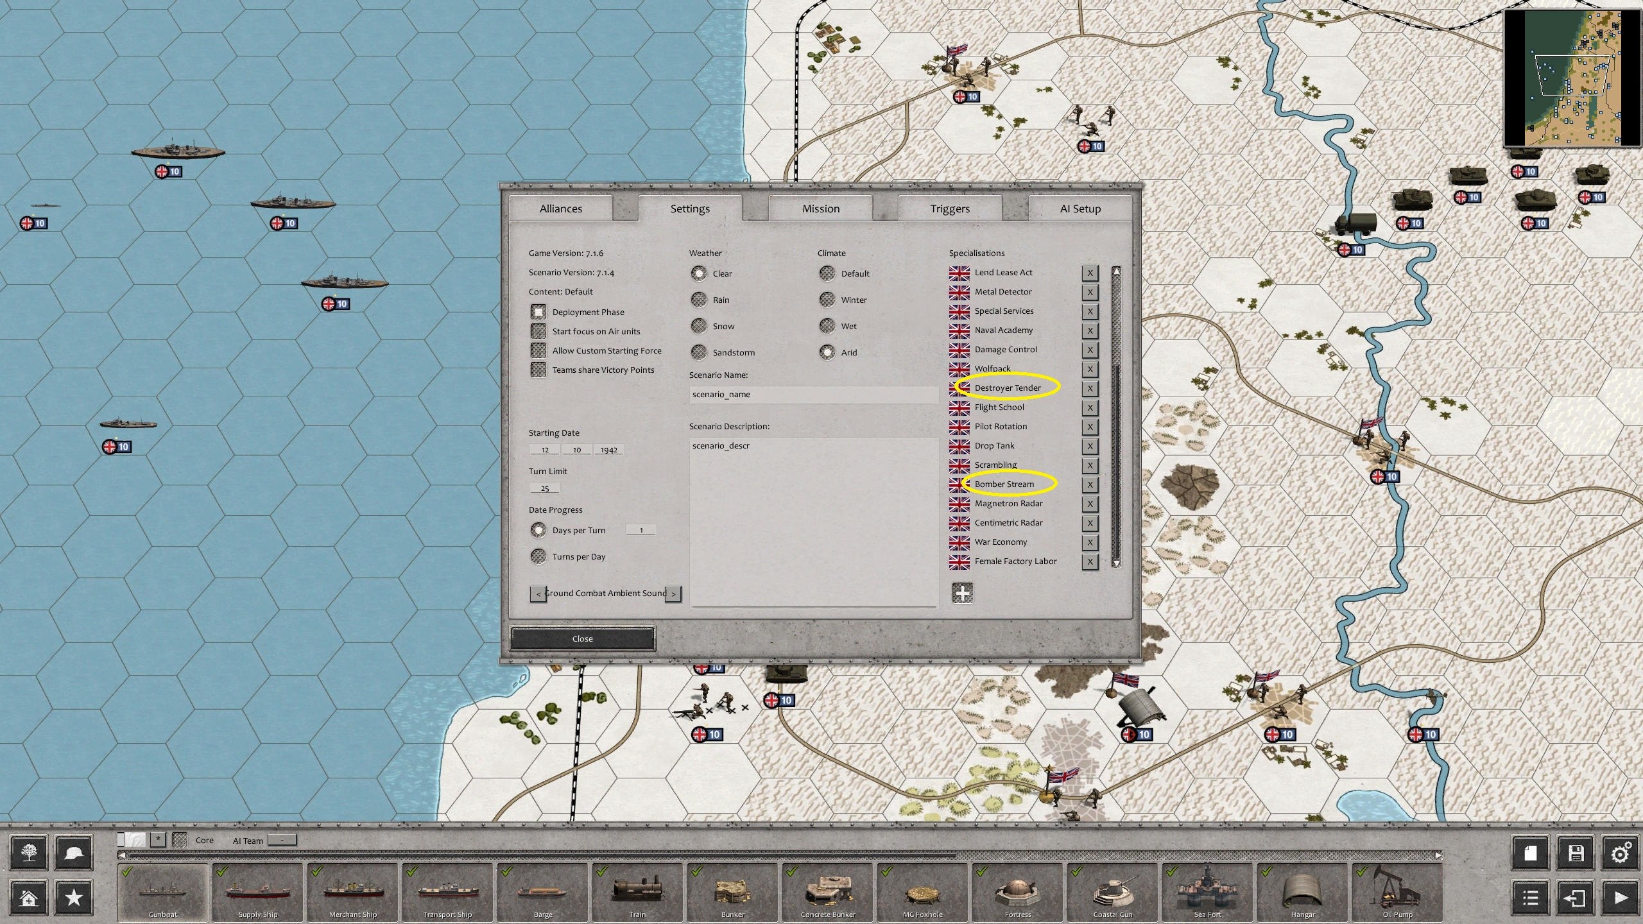Enable the Deployment Phase checkbox
Screen dimensions: 1643x924
point(538,312)
